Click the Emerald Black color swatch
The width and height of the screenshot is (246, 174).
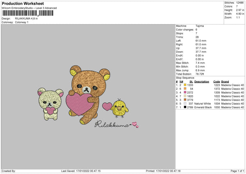click(185, 107)
